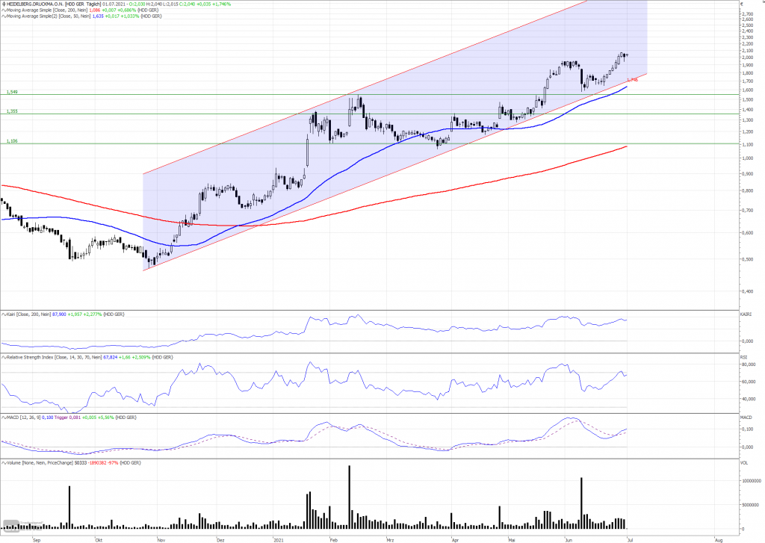The width and height of the screenshot is (765, 543).
Task: Click the 2,000 price axis label
Action: [747, 57]
